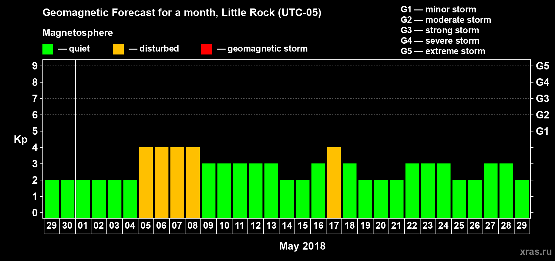The image size is (555, 261).
Task: Select date label 13 on the x-axis
Action: (271, 226)
